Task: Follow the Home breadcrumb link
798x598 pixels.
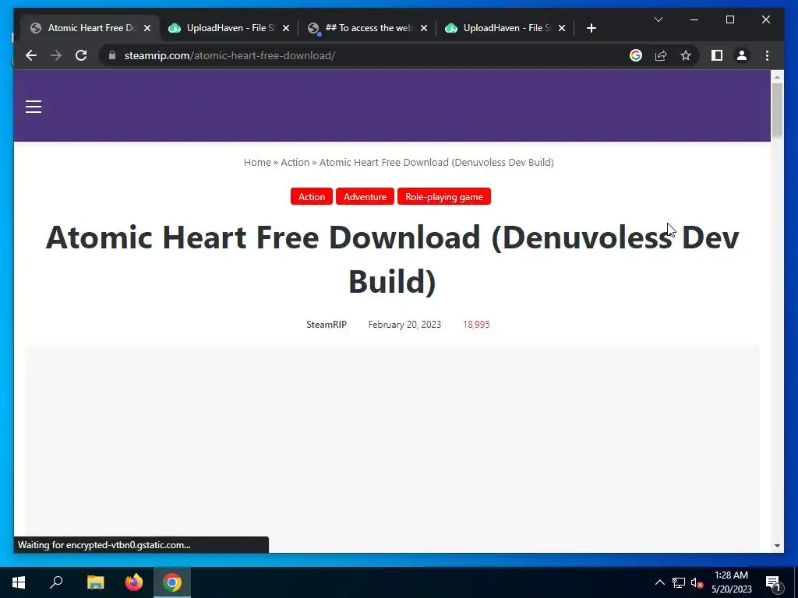Action: [x=257, y=162]
